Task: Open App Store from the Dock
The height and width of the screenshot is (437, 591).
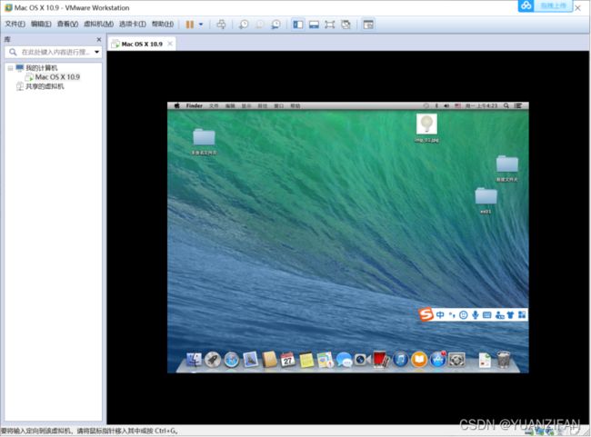Action: pyautogui.click(x=438, y=360)
